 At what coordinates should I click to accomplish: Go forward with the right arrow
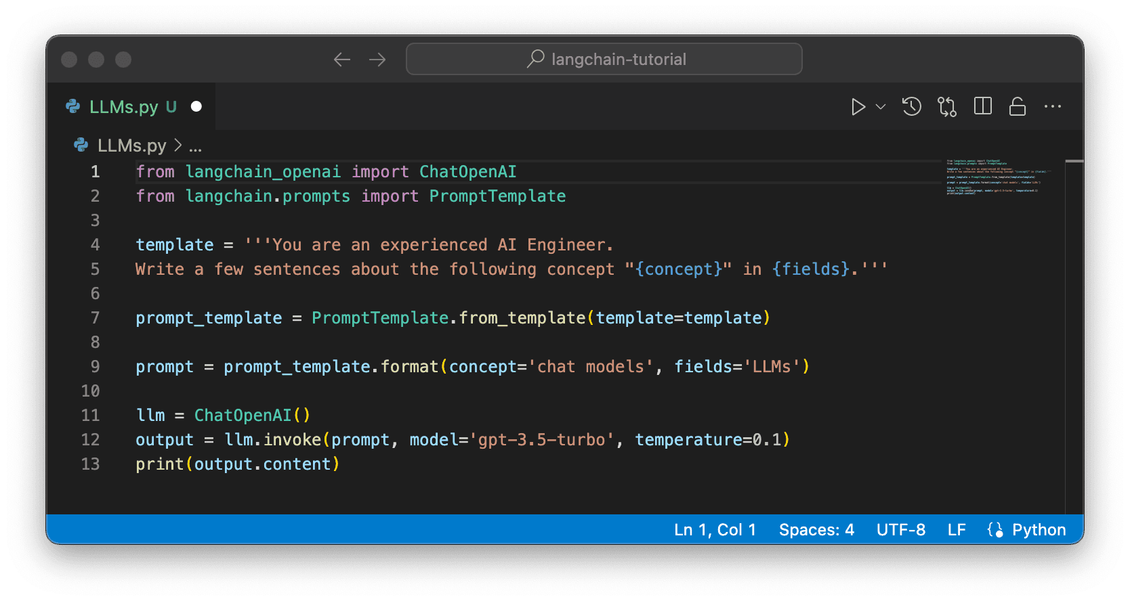(x=377, y=60)
